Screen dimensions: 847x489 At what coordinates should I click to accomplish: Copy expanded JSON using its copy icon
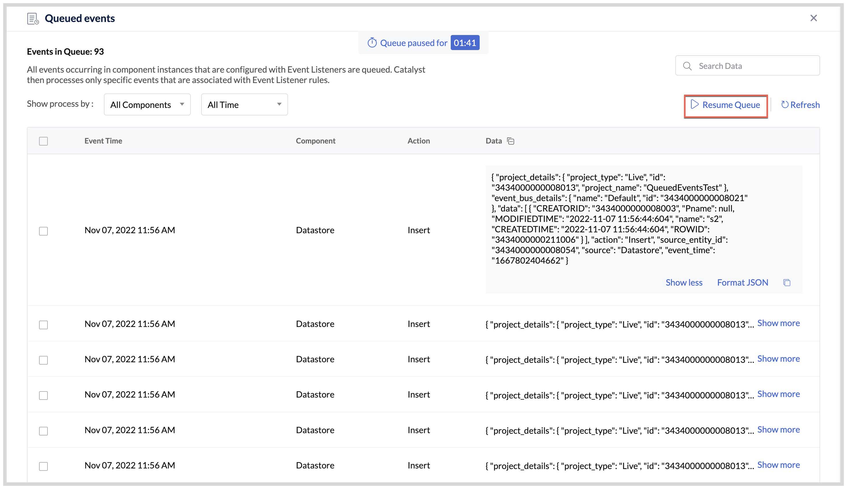click(x=787, y=282)
